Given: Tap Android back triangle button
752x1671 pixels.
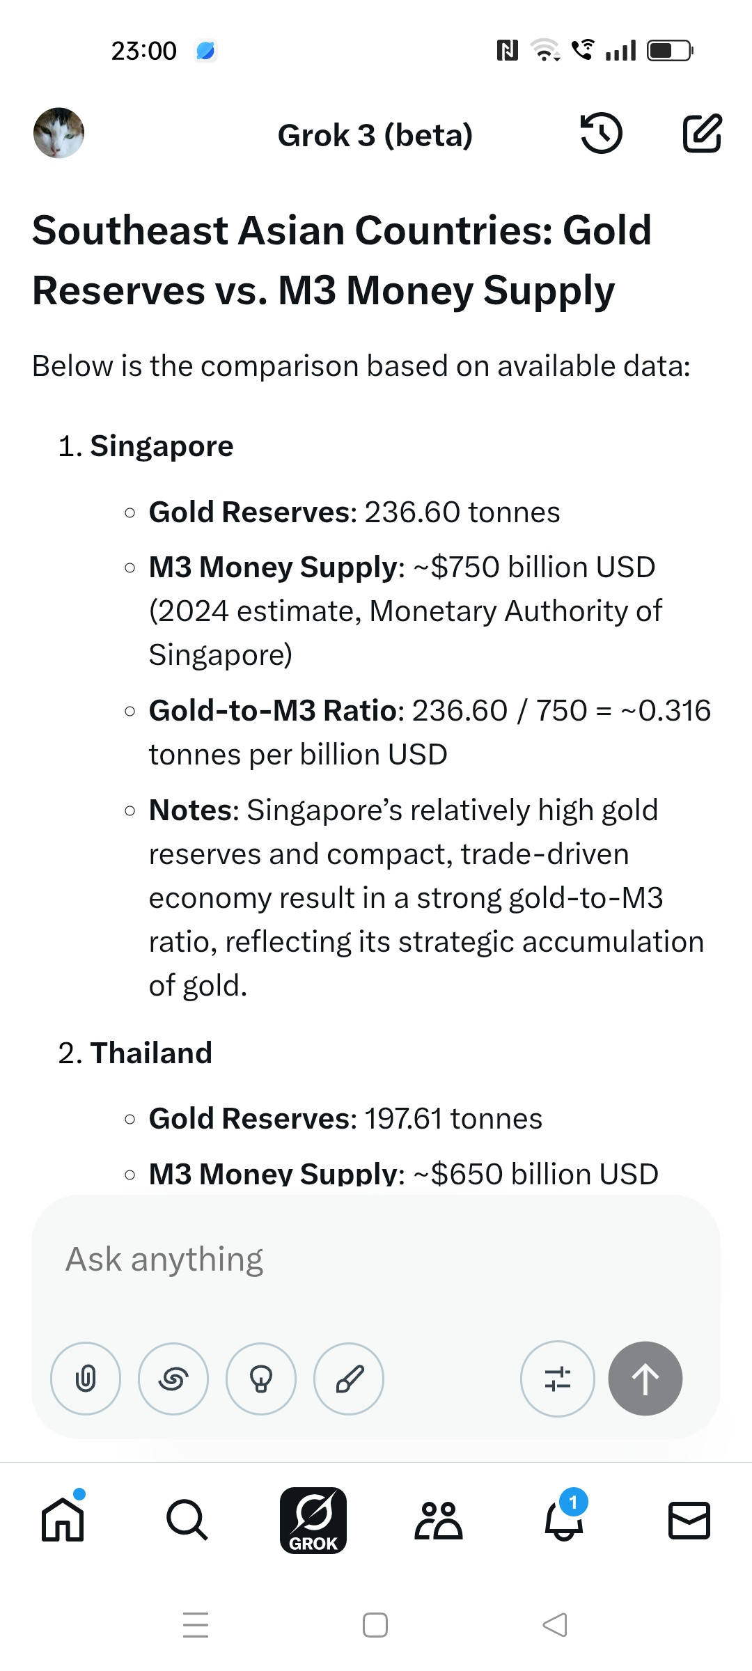Looking at the screenshot, I should pyautogui.click(x=555, y=1625).
